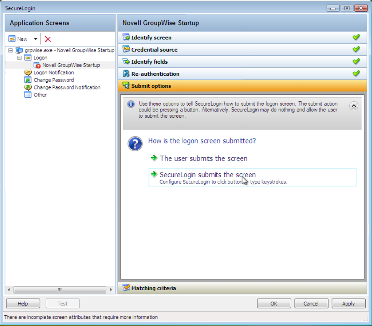Click the grpwise.exe application icon
372x326 pixels.
19,50
